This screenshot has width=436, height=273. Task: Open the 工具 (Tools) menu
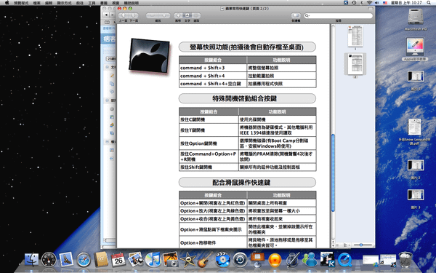(92, 3)
